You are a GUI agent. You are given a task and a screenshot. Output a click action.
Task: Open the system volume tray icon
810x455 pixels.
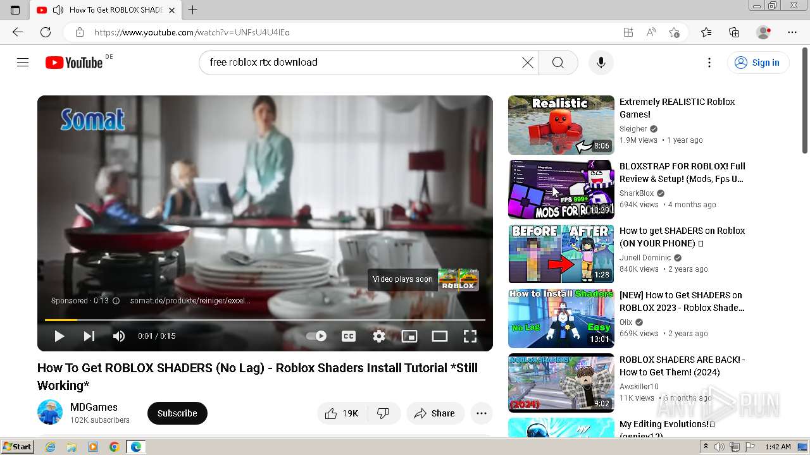[x=720, y=447]
